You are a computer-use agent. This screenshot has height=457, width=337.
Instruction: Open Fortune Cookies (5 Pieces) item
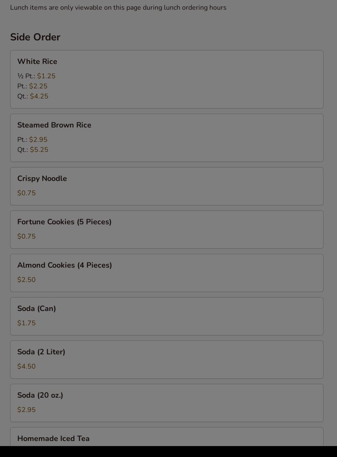point(166,230)
